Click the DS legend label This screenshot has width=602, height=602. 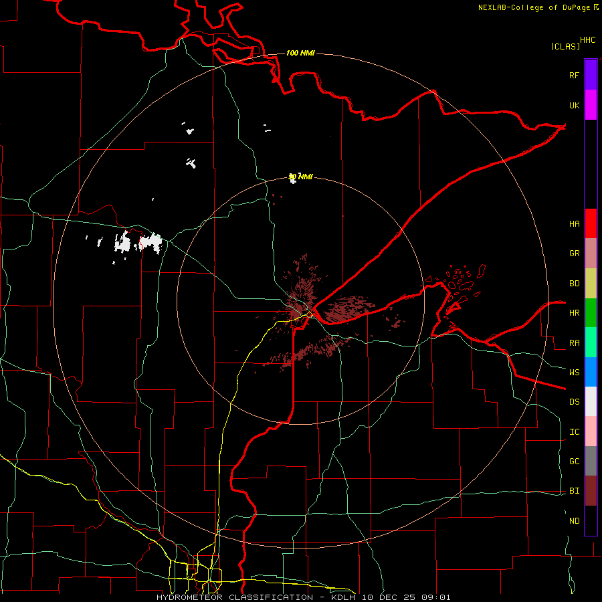574,402
